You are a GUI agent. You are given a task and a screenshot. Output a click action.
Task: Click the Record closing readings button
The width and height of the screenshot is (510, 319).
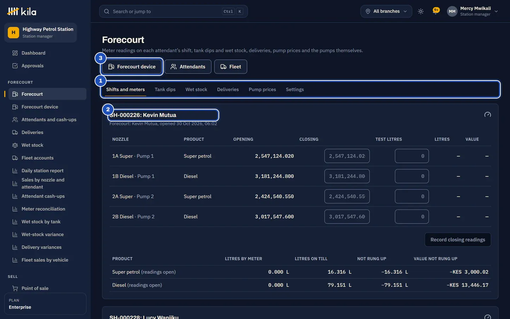458,240
